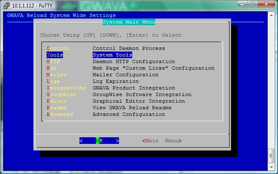Pick the Integrations menu entry

click(66, 88)
